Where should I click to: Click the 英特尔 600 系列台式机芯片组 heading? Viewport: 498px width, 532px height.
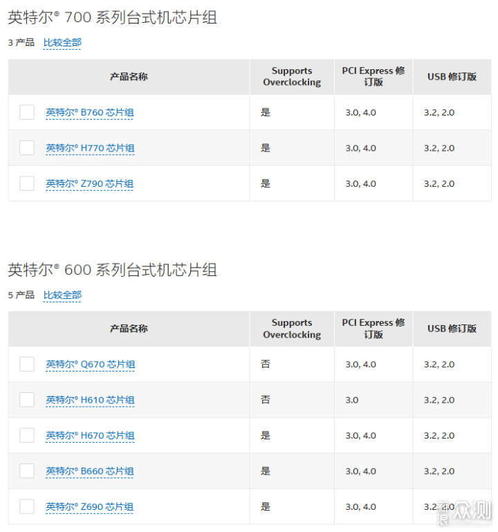(x=112, y=270)
